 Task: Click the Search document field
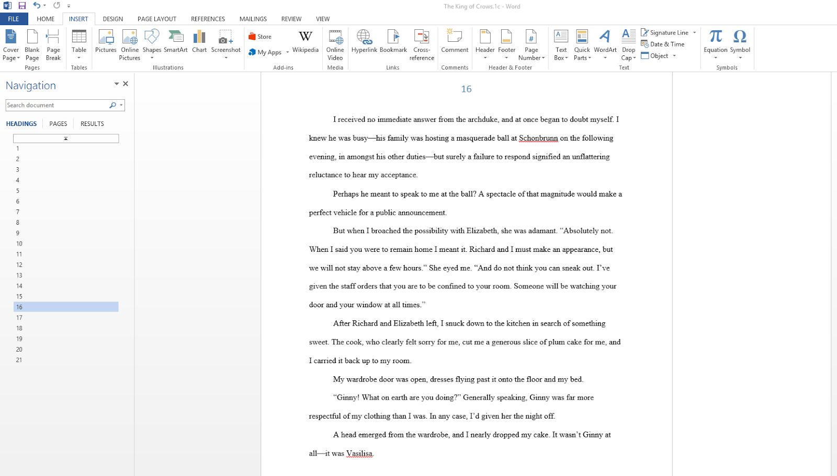[56, 105]
